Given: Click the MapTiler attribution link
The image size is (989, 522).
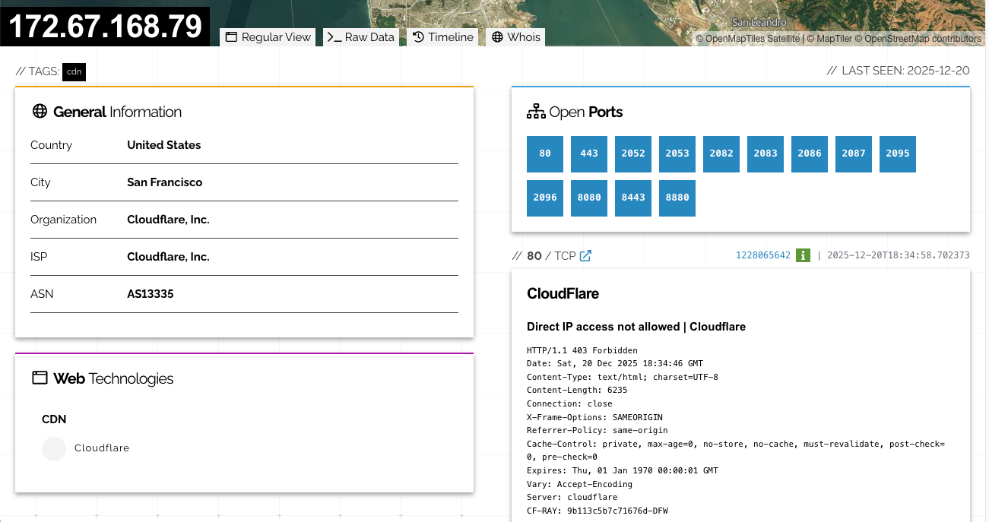Looking at the screenshot, I should pos(829,38).
